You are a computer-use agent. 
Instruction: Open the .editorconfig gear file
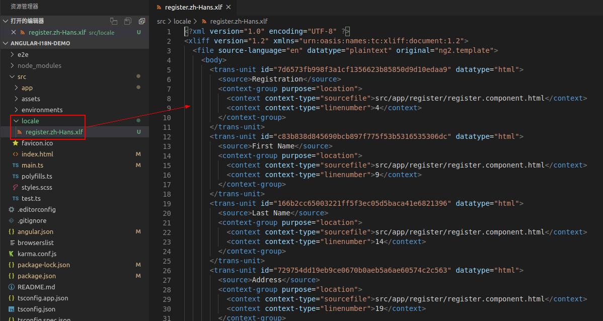(x=36, y=209)
